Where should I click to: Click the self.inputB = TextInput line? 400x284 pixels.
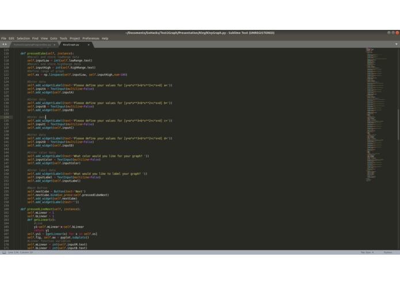coord(60,107)
